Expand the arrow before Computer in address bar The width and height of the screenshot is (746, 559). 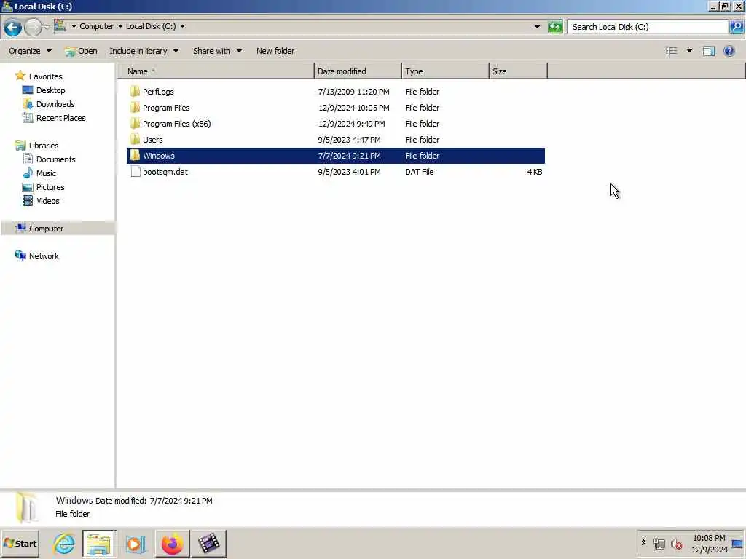(74, 27)
